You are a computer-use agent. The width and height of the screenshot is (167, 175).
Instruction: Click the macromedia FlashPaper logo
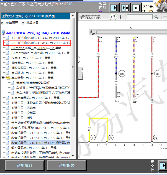pos(92,17)
